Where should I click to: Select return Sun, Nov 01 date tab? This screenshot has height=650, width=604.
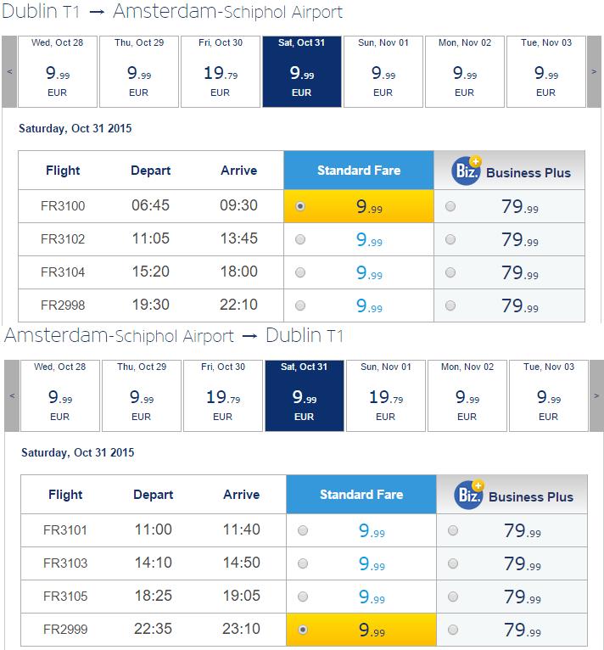click(x=386, y=395)
